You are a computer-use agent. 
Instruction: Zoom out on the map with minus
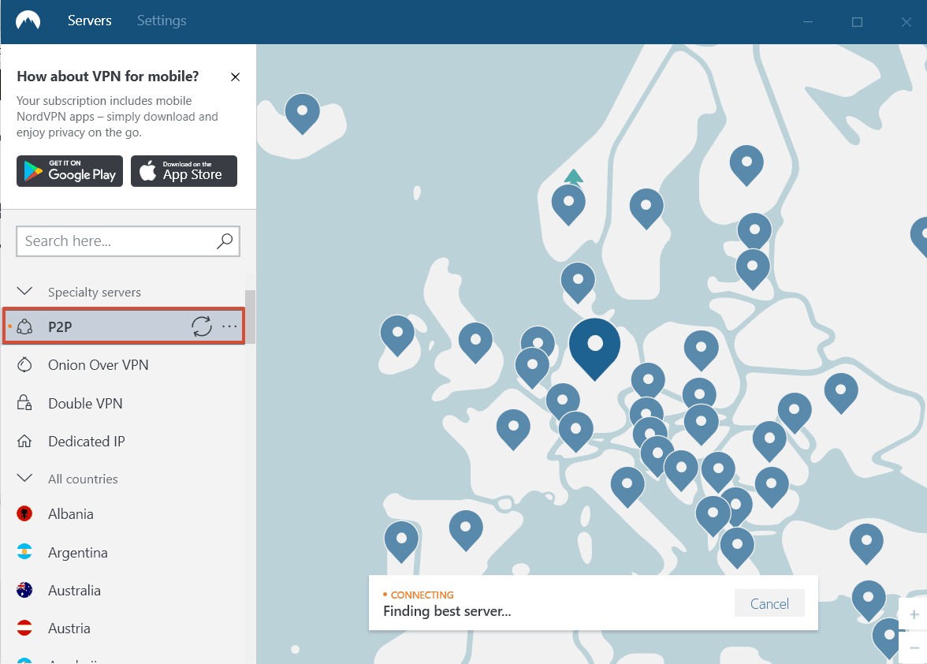click(x=914, y=647)
